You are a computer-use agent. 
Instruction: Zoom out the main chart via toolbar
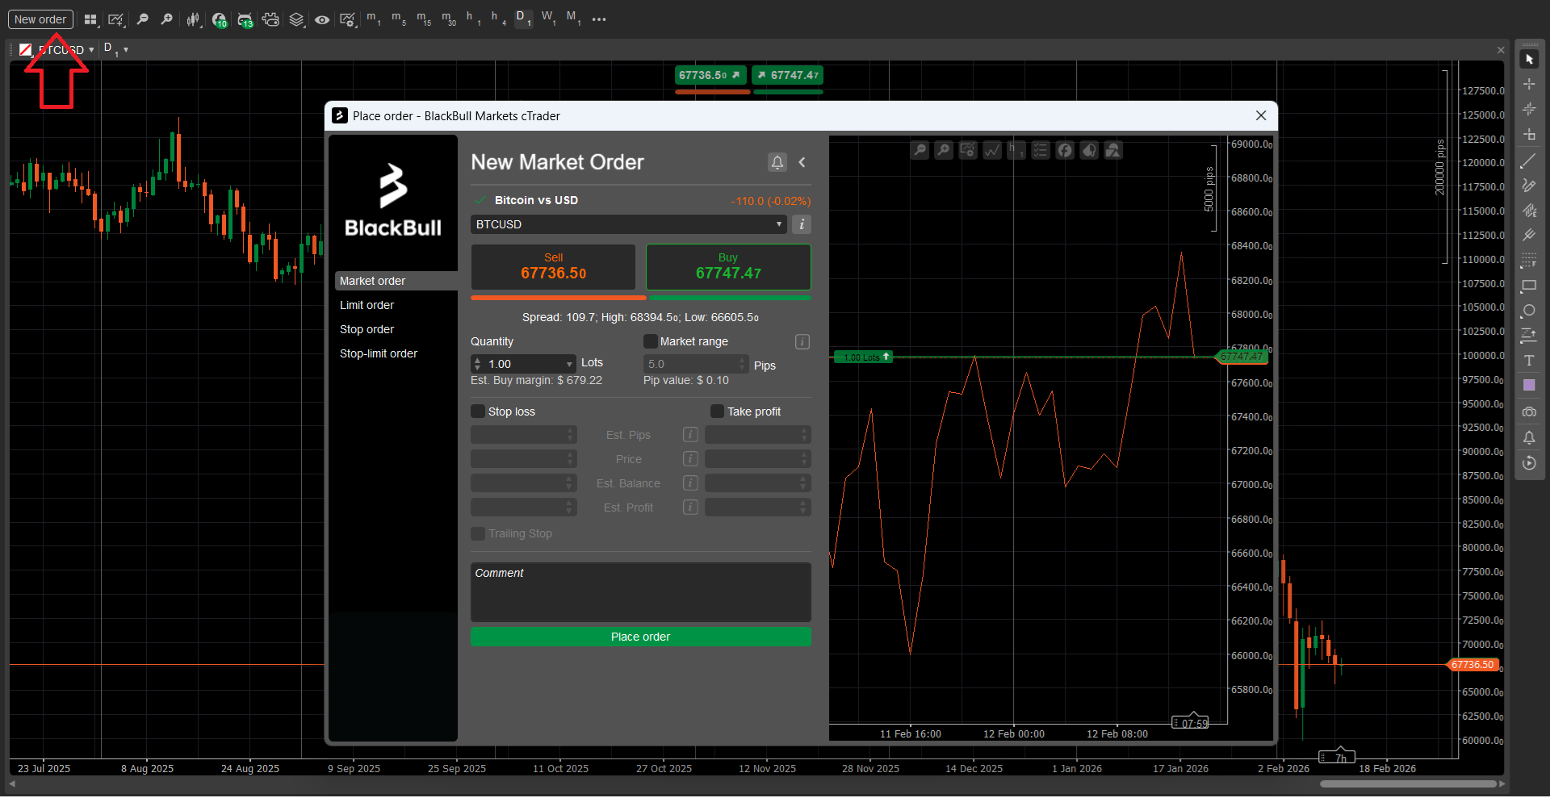(x=143, y=19)
